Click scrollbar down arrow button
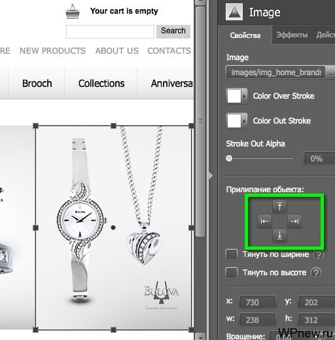Screen dimensions: 335x340 (x=200, y=336)
